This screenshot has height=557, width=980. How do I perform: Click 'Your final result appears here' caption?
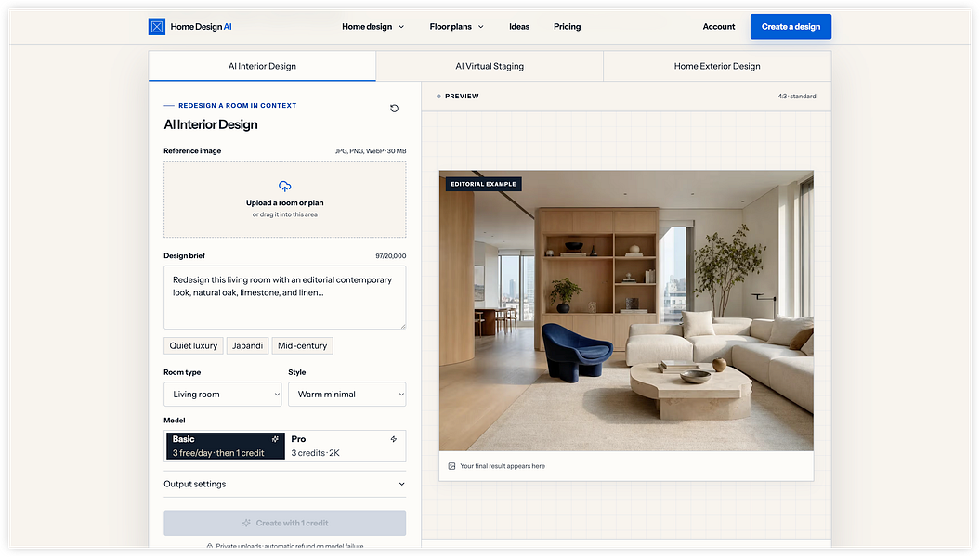503,466
